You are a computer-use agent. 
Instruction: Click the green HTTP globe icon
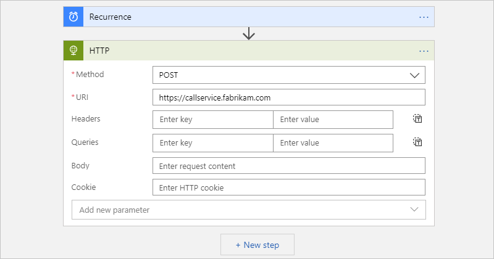click(73, 51)
